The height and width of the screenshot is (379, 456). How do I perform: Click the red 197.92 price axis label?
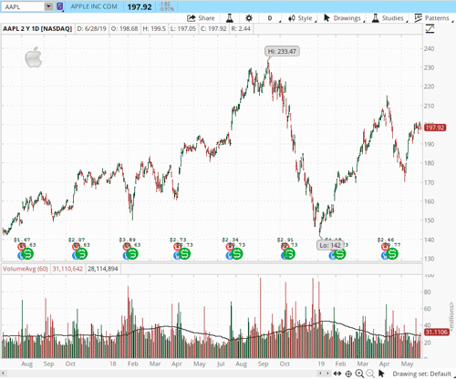coord(435,128)
